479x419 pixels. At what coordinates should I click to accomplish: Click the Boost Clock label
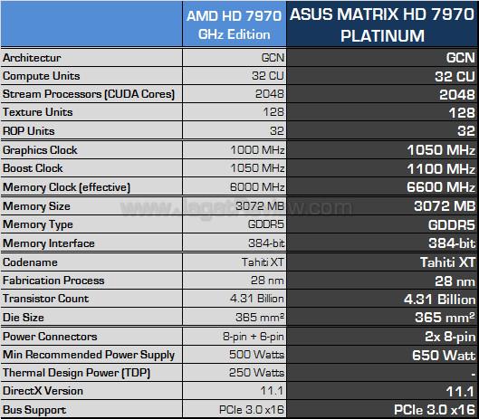(33, 168)
